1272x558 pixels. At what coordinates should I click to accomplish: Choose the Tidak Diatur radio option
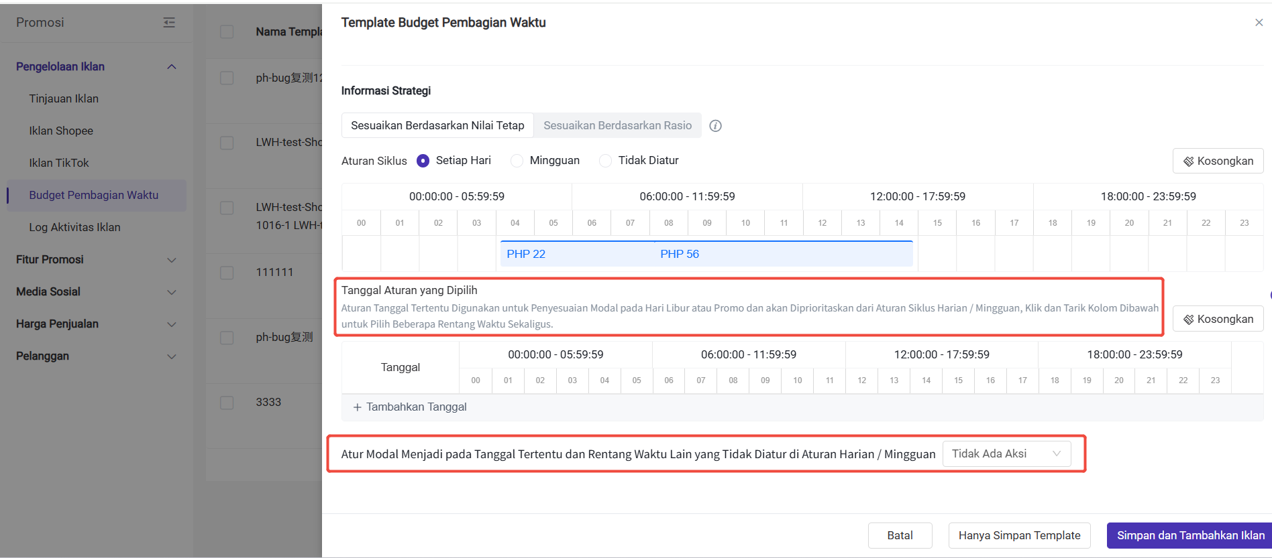[606, 161]
